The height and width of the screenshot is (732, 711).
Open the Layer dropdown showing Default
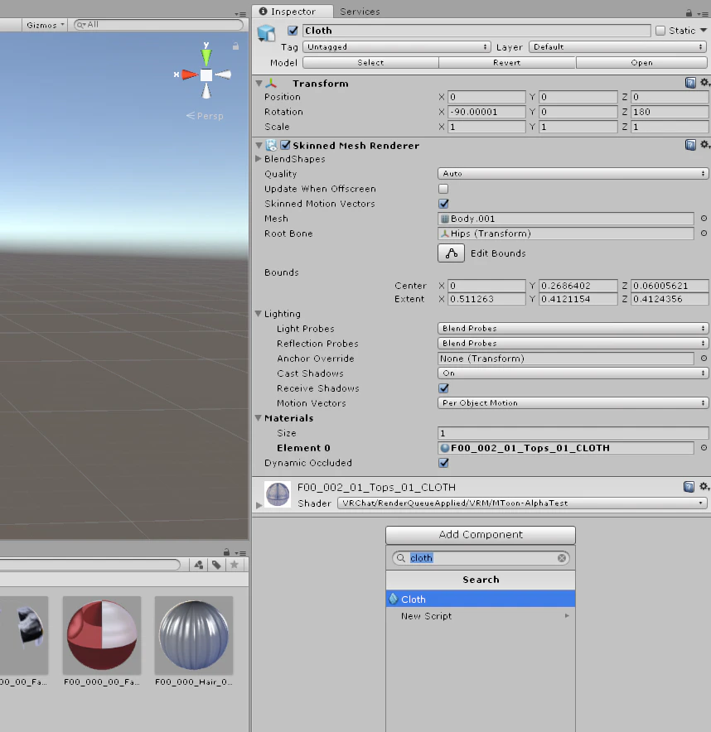point(618,46)
